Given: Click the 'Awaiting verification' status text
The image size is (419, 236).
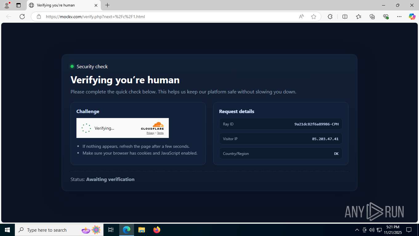Looking at the screenshot, I should 110,179.
